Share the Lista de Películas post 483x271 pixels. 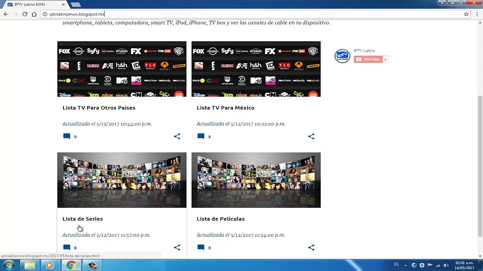click(x=311, y=247)
